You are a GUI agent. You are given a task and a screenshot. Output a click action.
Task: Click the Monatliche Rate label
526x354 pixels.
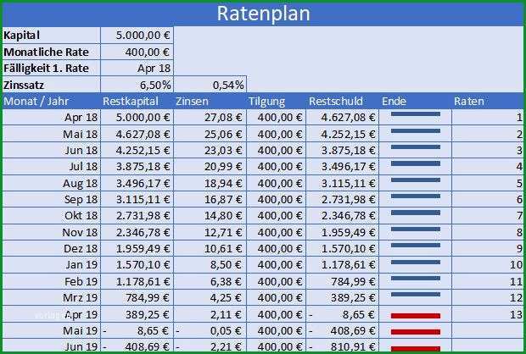click(x=51, y=52)
